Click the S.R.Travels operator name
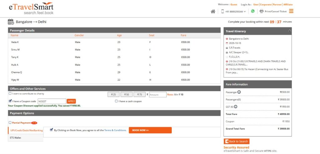This screenshot has height=154, width=320. [234, 48]
